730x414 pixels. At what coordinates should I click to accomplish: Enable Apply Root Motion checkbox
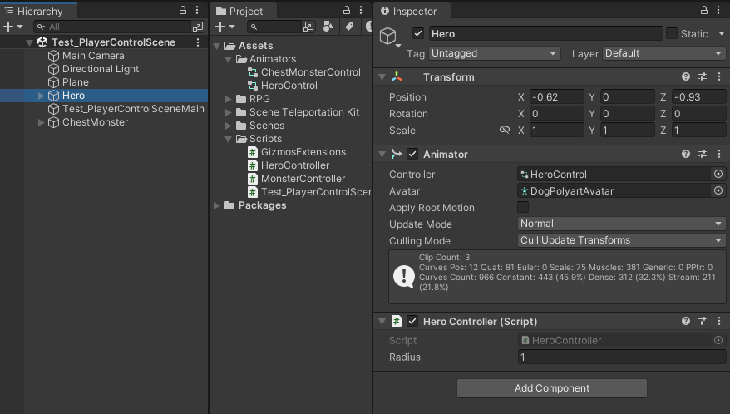click(523, 207)
